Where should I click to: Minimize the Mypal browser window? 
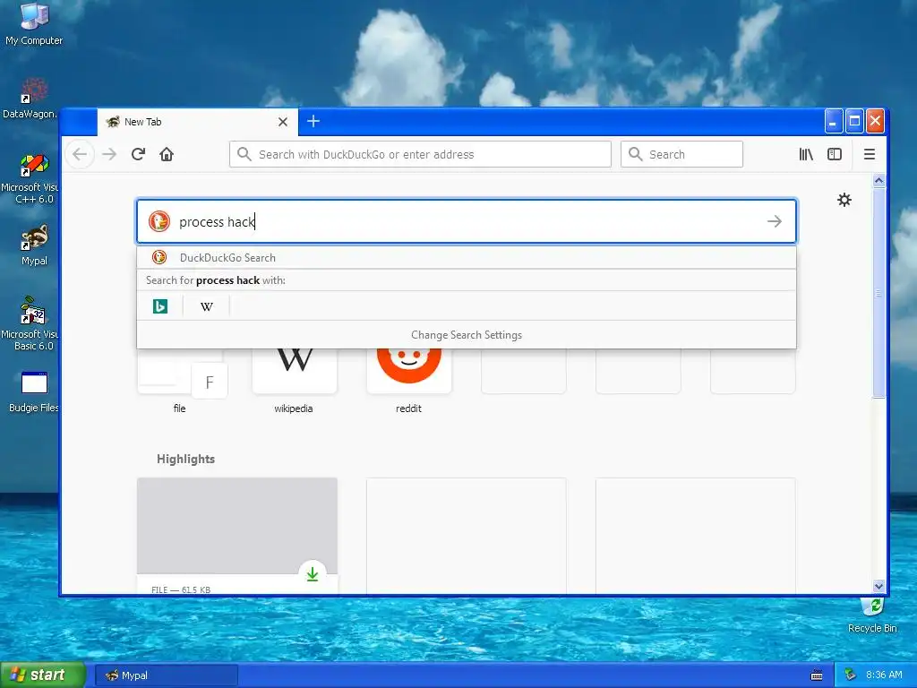click(834, 121)
